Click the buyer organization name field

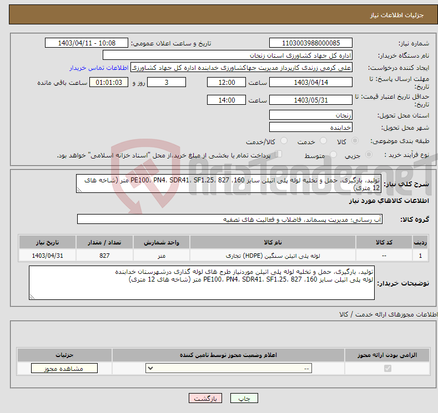228,55
